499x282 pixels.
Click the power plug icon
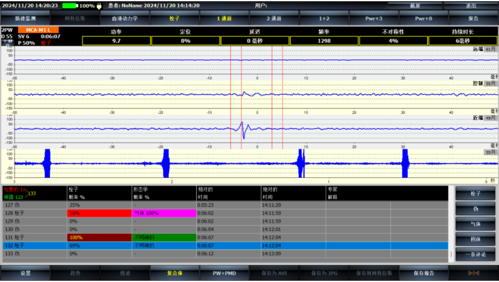click(x=99, y=6)
